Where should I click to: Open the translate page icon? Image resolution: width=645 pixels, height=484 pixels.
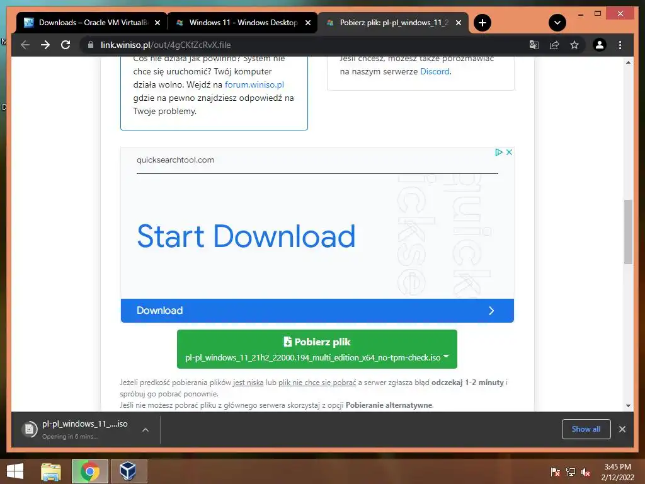click(x=534, y=45)
